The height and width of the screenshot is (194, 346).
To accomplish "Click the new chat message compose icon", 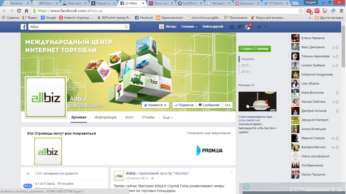I will (x=336, y=190).
